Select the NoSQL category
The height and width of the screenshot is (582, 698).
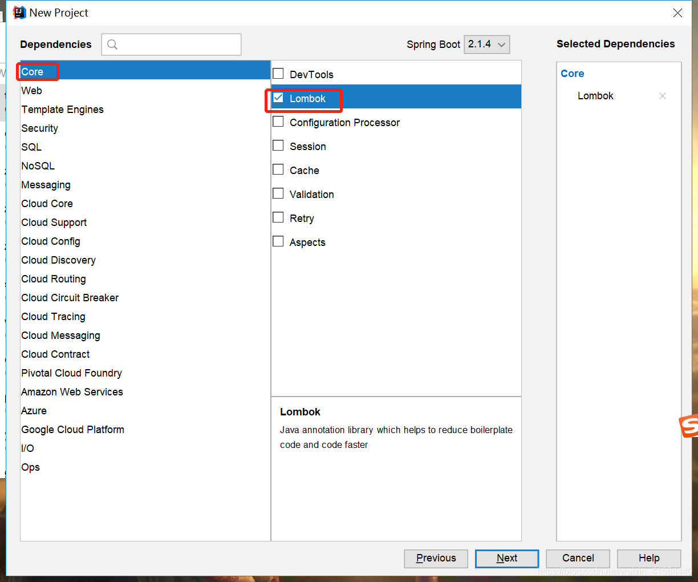(x=145, y=166)
